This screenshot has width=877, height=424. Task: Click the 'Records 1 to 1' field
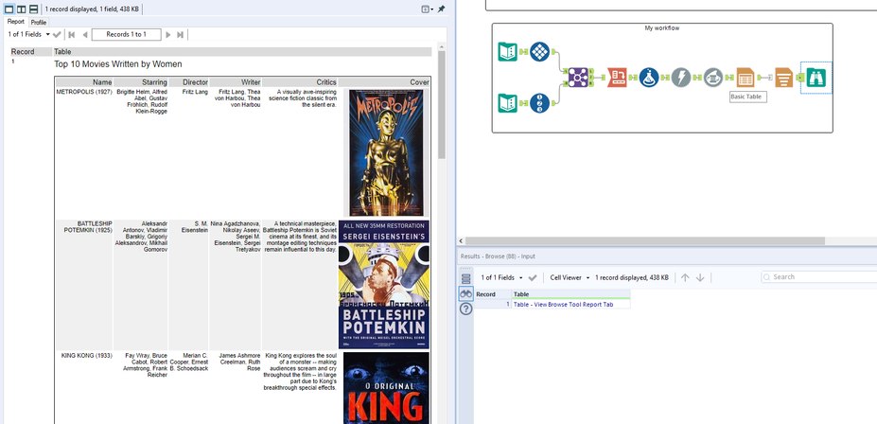tap(127, 35)
